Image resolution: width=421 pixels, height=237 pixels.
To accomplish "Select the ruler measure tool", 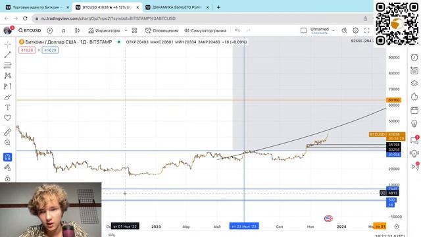I will [7, 132].
